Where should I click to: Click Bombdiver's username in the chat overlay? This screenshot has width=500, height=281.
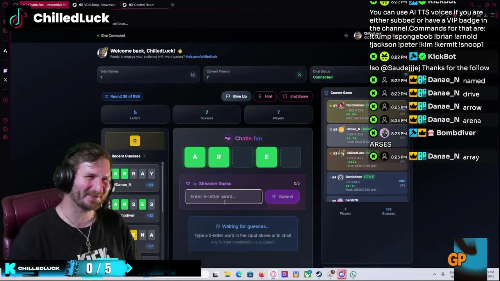pos(456,133)
